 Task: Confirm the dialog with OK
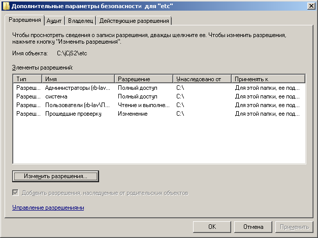212,227
